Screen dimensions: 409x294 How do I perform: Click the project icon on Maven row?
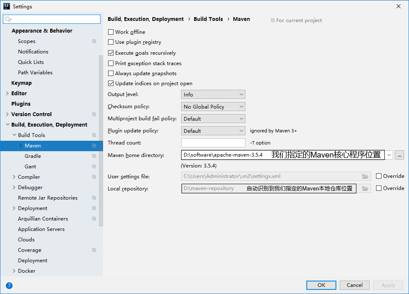coord(94,146)
